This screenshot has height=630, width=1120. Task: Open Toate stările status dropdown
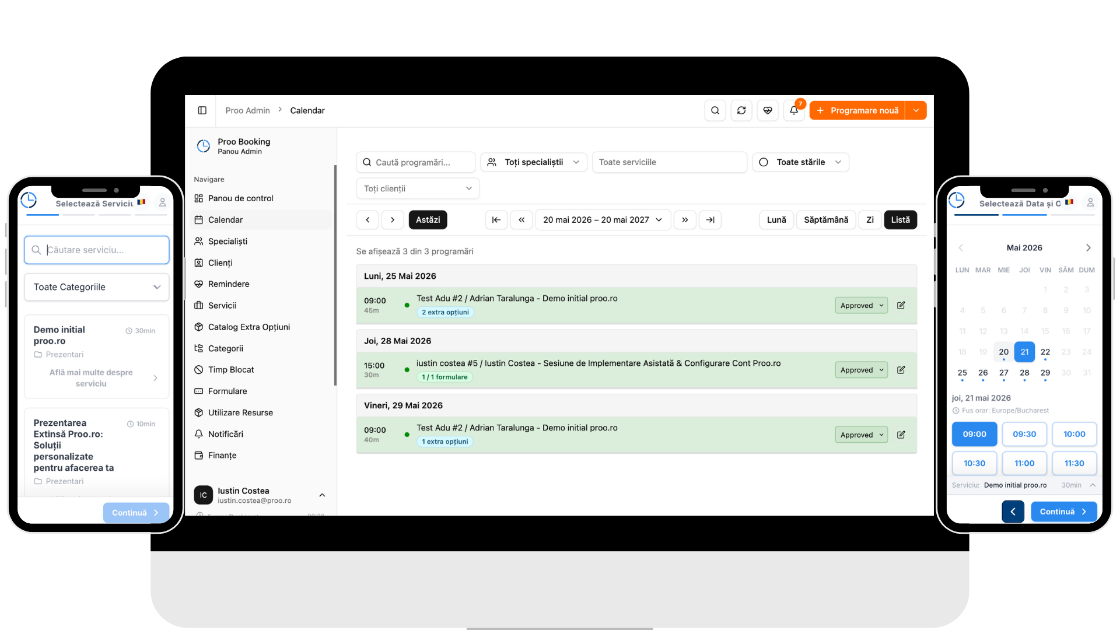(801, 162)
